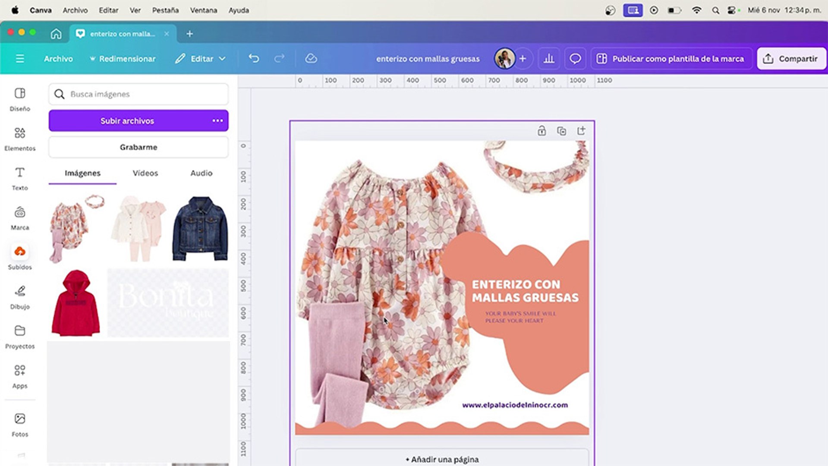The image size is (828, 466).
Task: Expand the Editar mode dropdown
Action: (201, 59)
